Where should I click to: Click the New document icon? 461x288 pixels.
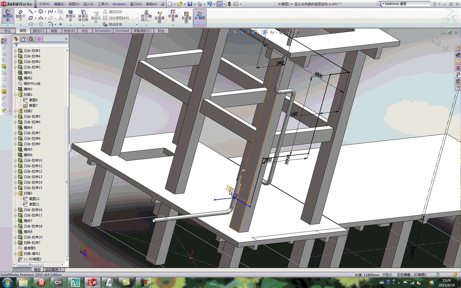170,4
